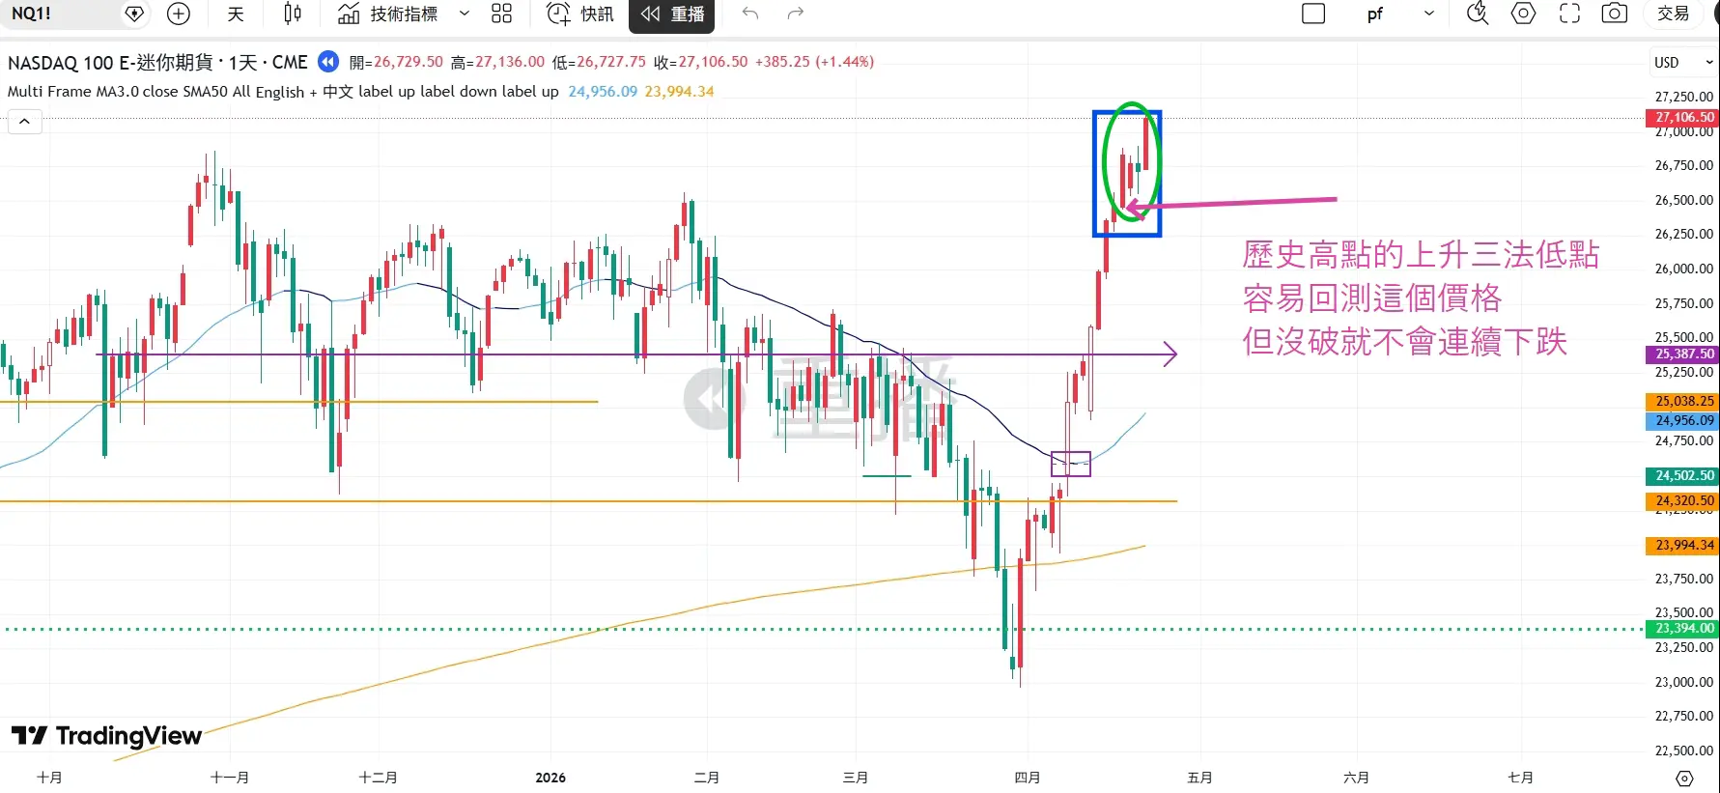
Task: Click the quick search lightning icon
Action: click(x=1478, y=14)
